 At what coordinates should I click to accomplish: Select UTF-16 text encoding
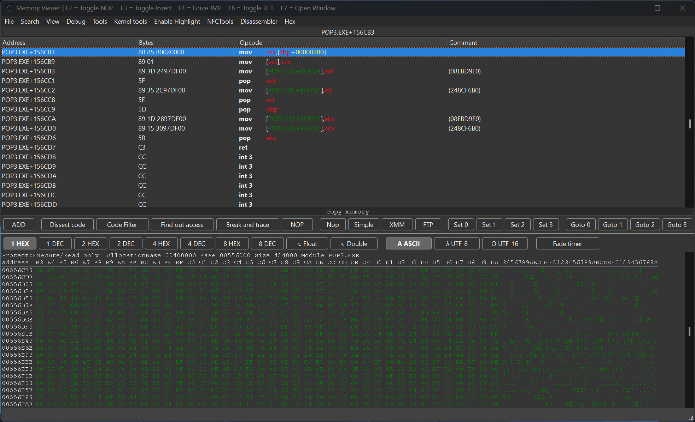coord(505,243)
